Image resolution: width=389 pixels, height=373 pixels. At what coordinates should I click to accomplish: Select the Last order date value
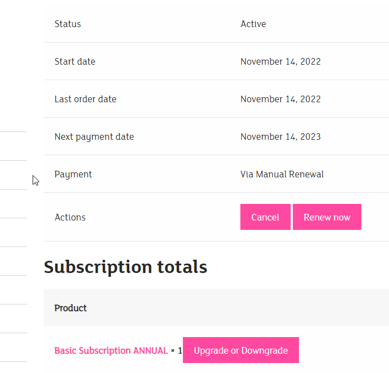[x=280, y=99]
